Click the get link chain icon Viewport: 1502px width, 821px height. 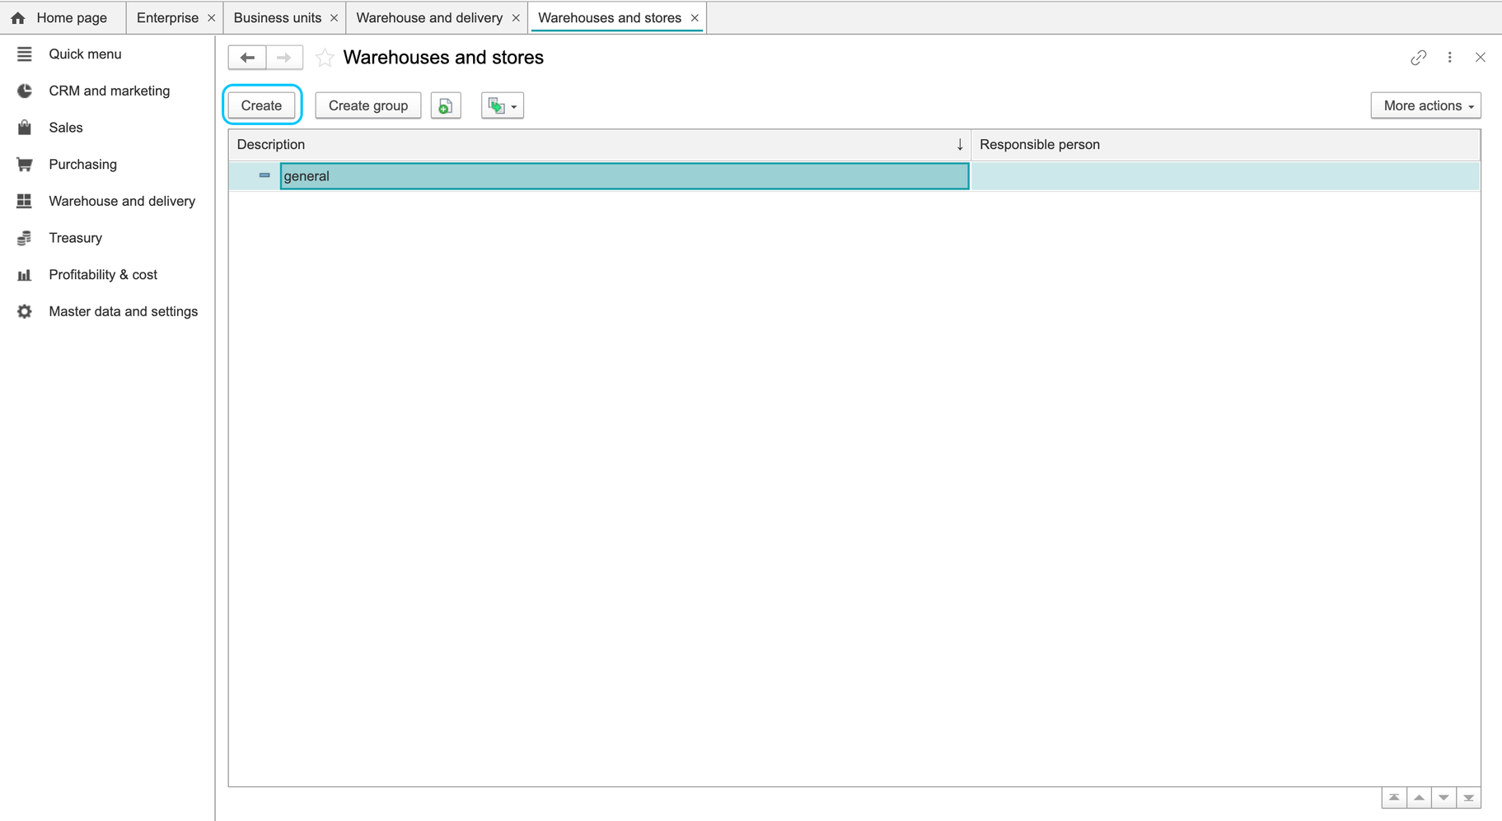[x=1418, y=58]
